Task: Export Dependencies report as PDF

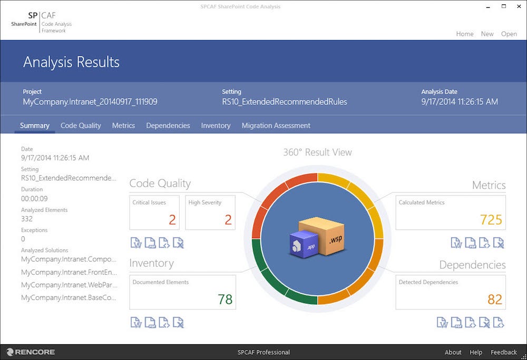Action: [x=456, y=322]
